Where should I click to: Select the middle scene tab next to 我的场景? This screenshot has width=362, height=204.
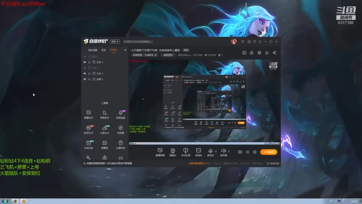click(104, 50)
